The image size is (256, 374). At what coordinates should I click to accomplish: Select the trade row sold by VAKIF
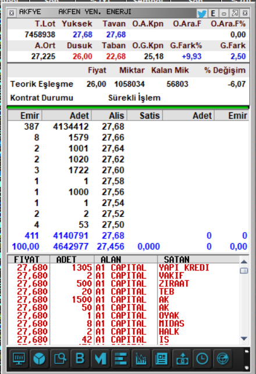(x=123, y=276)
